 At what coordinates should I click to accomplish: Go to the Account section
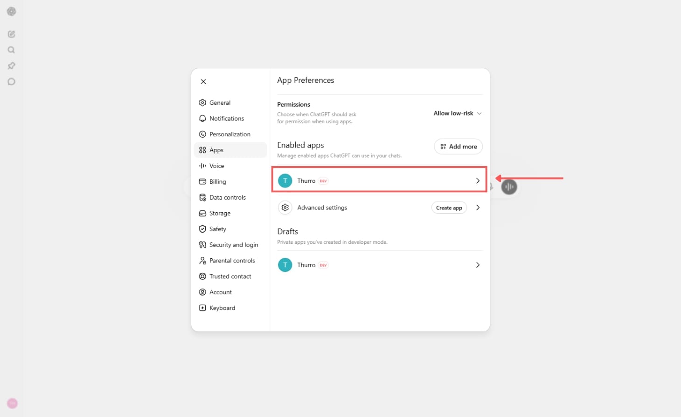click(230, 292)
